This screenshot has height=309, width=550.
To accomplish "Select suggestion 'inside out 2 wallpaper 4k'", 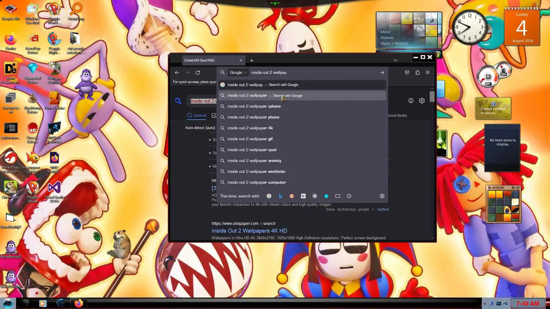I will 250,128.
